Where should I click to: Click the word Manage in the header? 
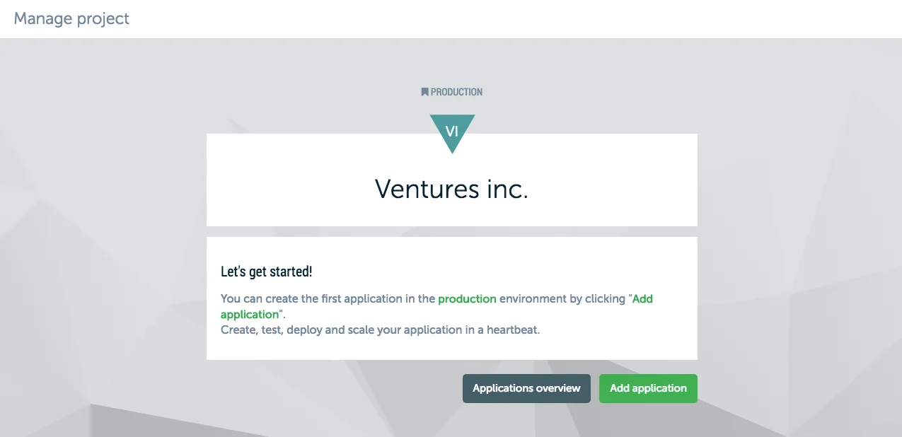[x=38, y=18]
